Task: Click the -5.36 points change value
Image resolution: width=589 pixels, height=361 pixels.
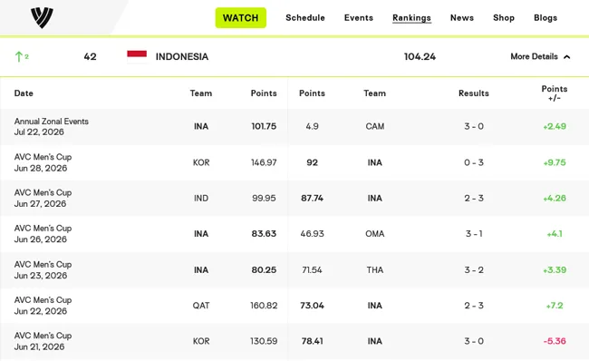Action: [x=555, y=341]
